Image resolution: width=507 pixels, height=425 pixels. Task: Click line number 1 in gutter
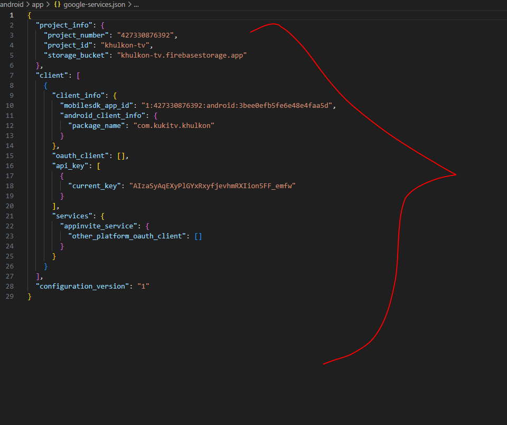pos(12,15)
